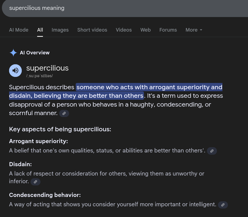Screen dimensions: 248x217
Task: Click the highlighted supercilious definition text
Action: coord(116,91)
